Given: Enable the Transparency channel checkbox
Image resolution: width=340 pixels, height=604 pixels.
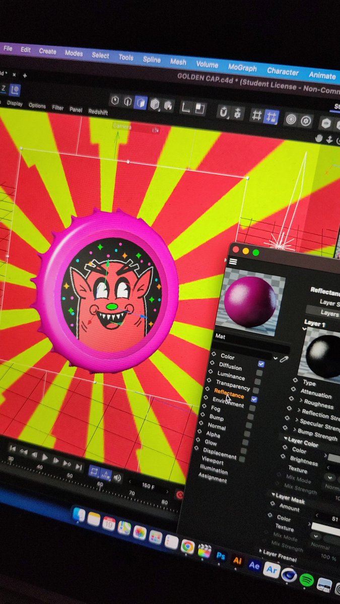Looking at the screenshot, I should click(x=255, y=391).
